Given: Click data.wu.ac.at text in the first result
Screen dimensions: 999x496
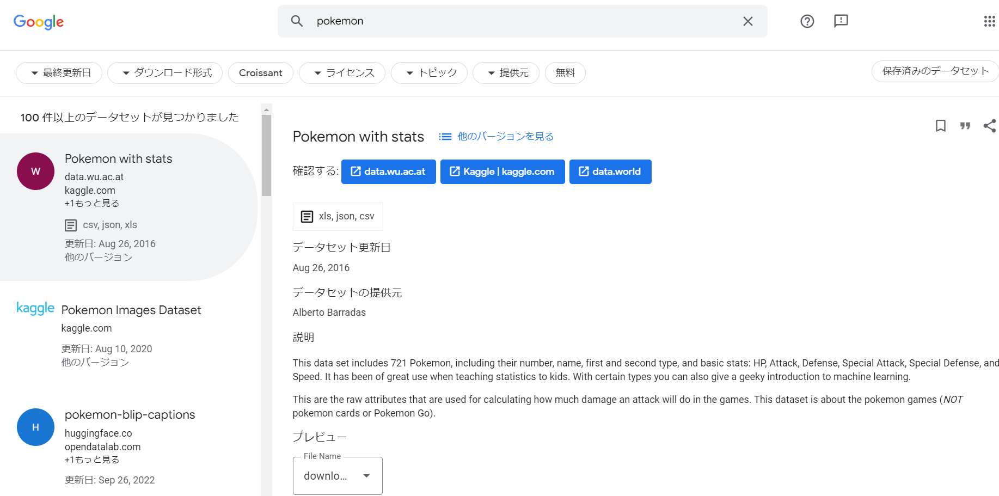Looking at the screenshot, I should point(94,177).
